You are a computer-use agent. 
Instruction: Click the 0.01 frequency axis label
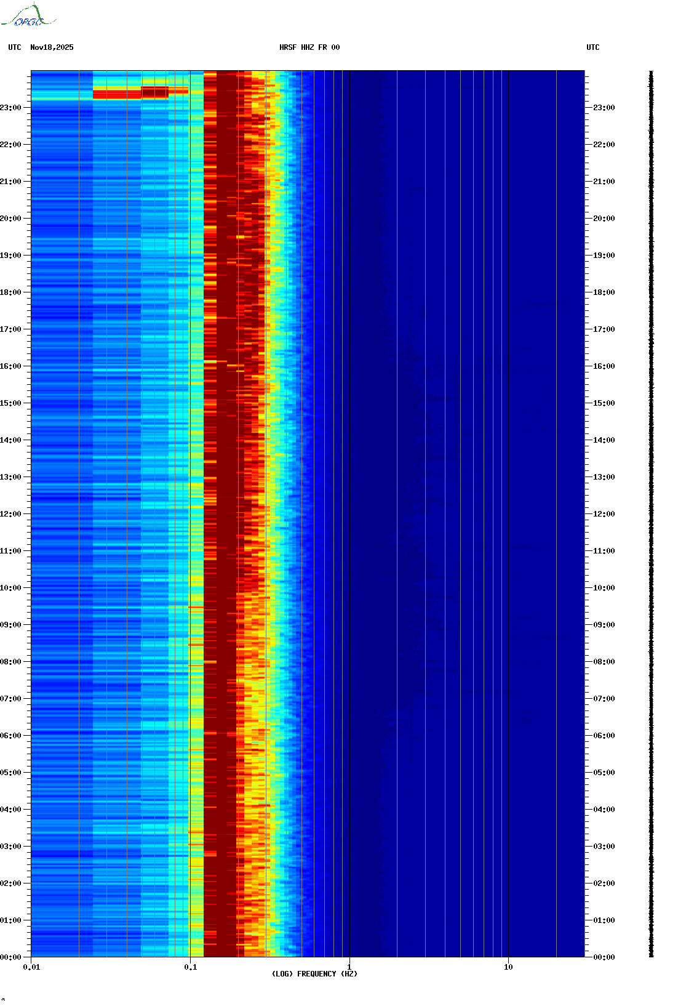click(x=31, y=967)
